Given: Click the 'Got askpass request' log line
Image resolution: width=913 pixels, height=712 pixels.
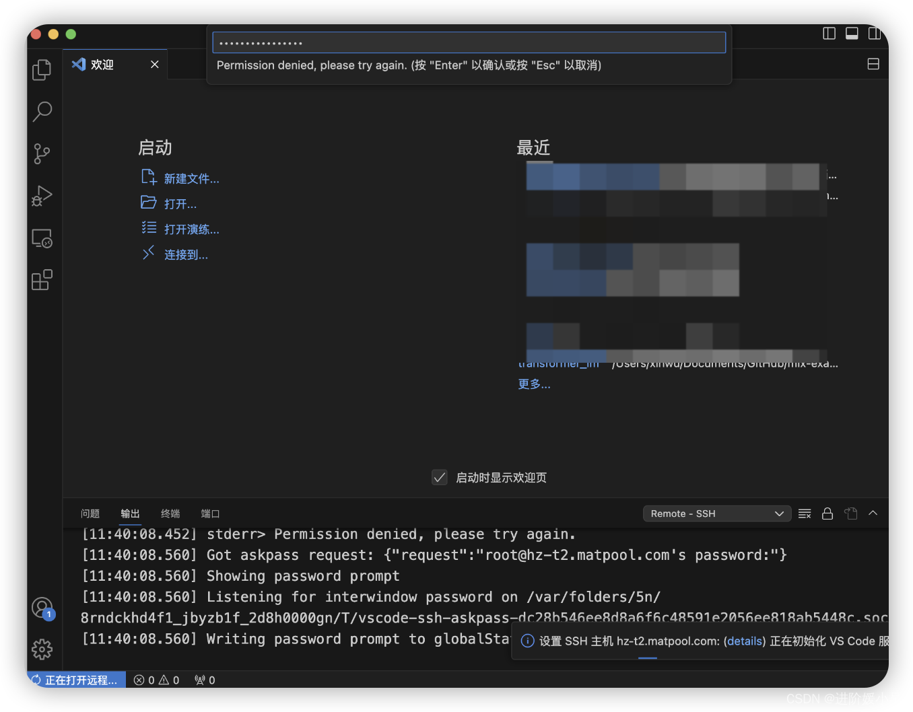Looking at the screenshot, I should [434, 555].
